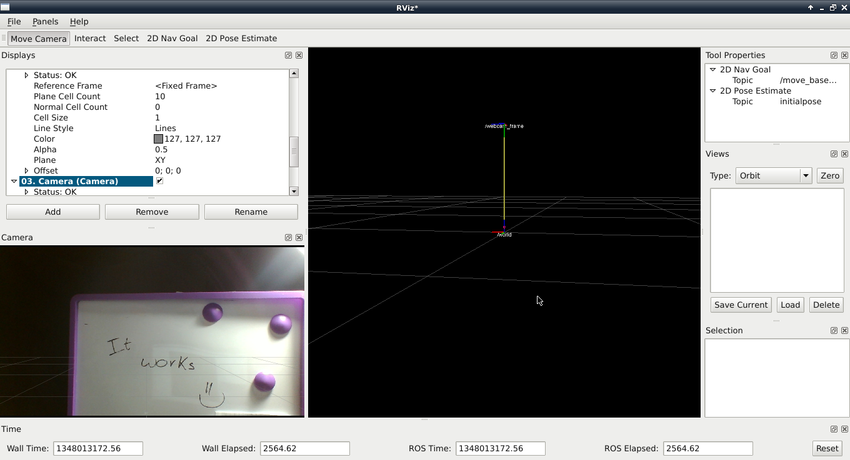This screenshot has height=460, width=850.
Task: Activate the Move Camera tool
Action: 38,39
